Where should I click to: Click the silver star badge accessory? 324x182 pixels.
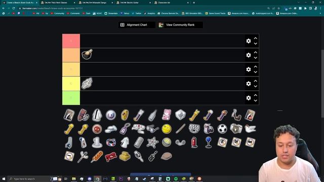(153, 143)
